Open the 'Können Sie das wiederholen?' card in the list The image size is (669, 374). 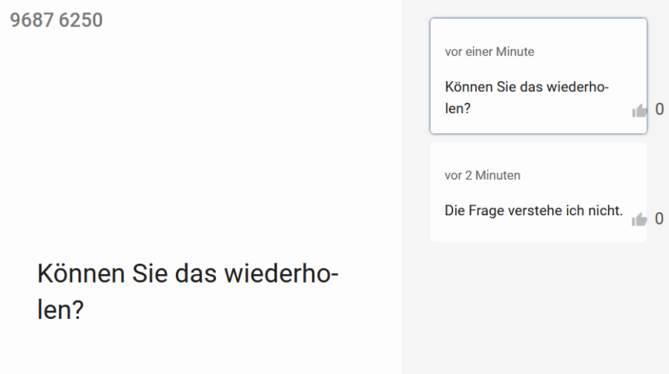coord(538,76)
